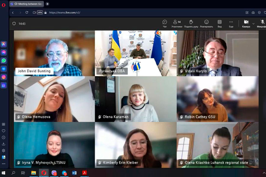Select Olena Karaman video tile
The image size is (266, 177).
(x=136, y=99)
